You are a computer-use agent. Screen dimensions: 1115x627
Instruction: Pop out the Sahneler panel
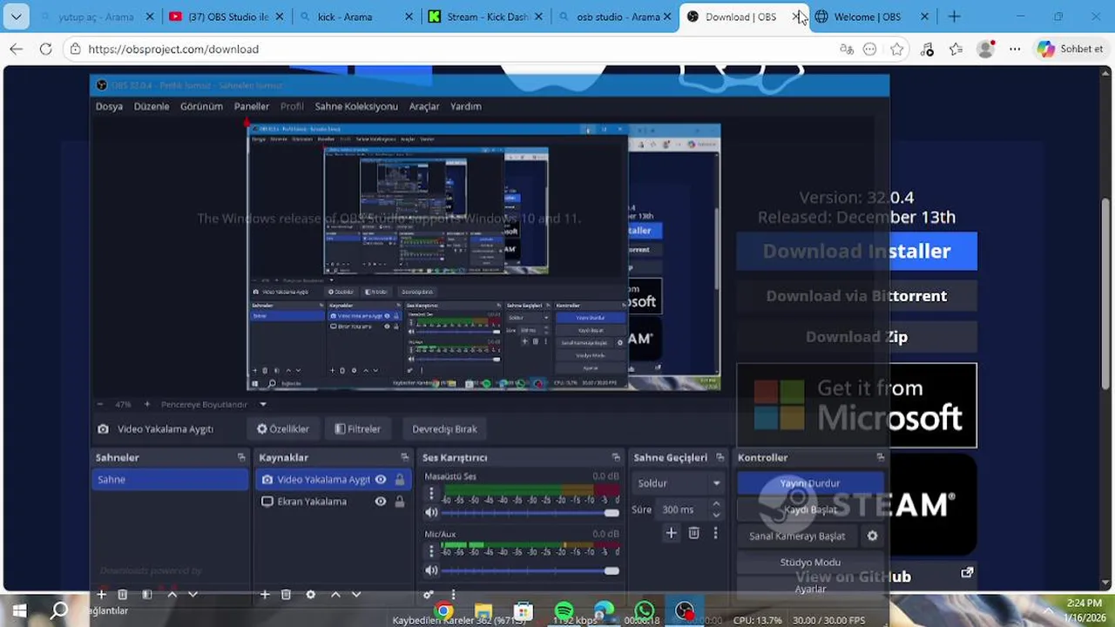[x=241, y=457]
